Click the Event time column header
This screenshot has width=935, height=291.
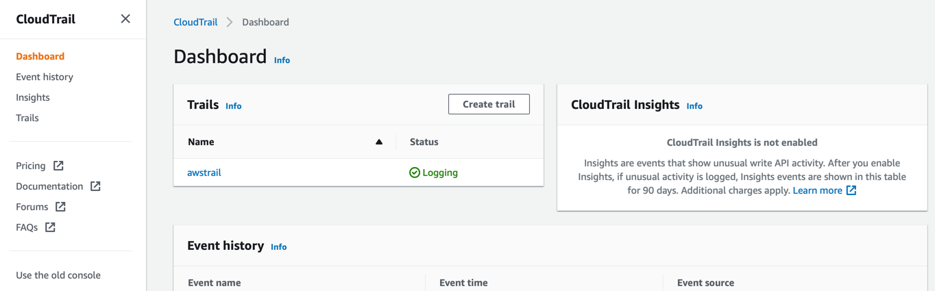(463, 283)
